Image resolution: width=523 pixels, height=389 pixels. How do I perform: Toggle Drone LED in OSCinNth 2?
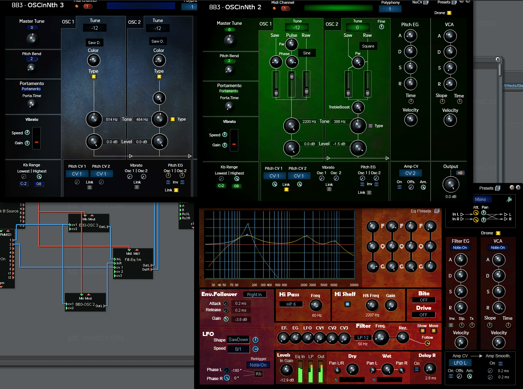pyautogui.click(x=449, y=13)
